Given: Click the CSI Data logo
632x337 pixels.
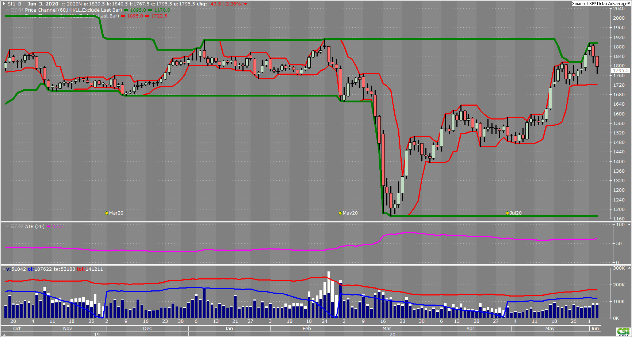Looking at the screenshot, I should click(624, 332).
